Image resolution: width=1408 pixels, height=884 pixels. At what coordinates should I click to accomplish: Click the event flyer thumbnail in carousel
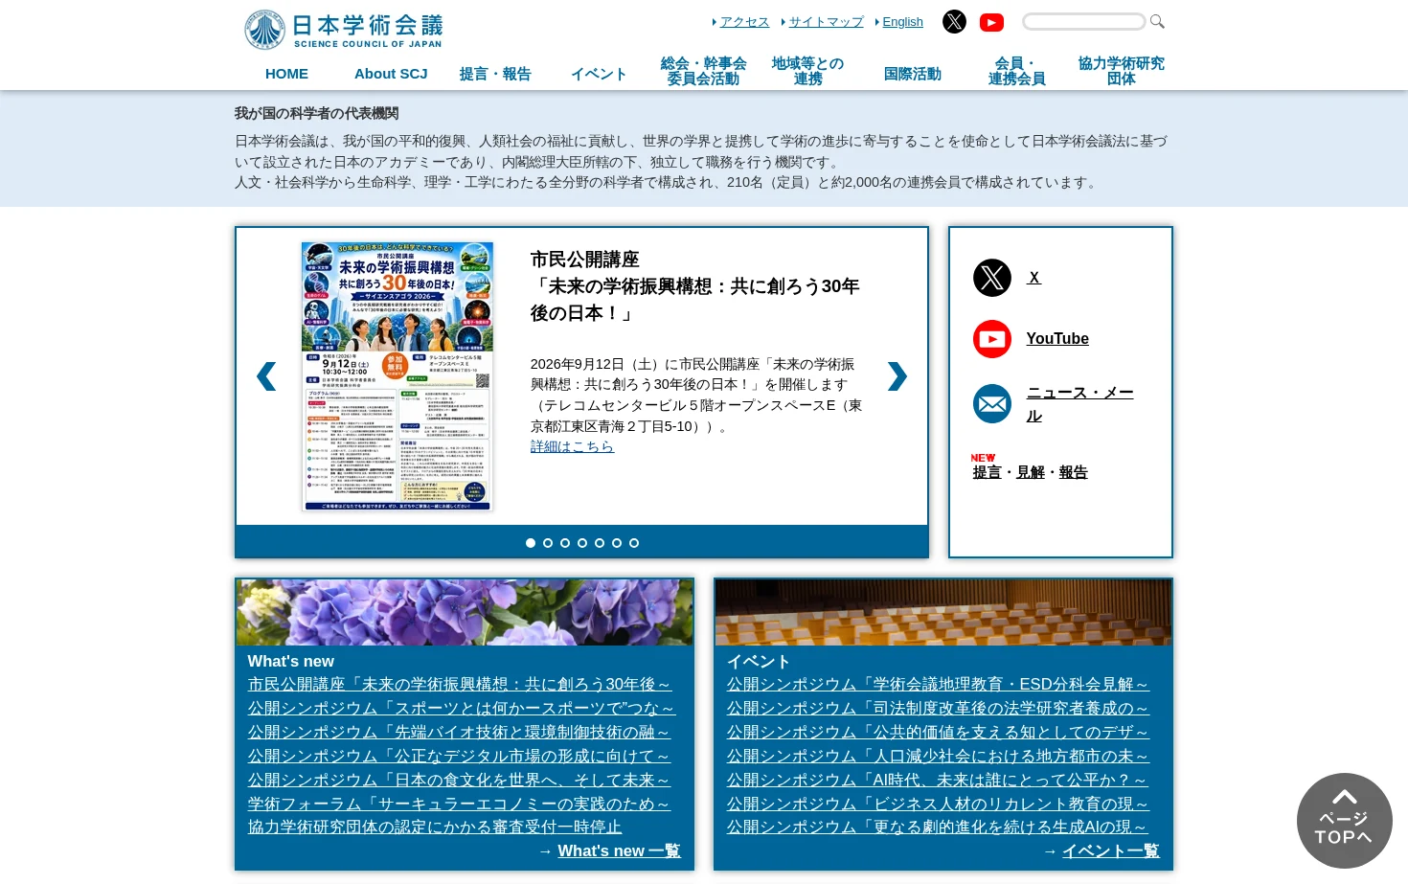coord(397,376)
